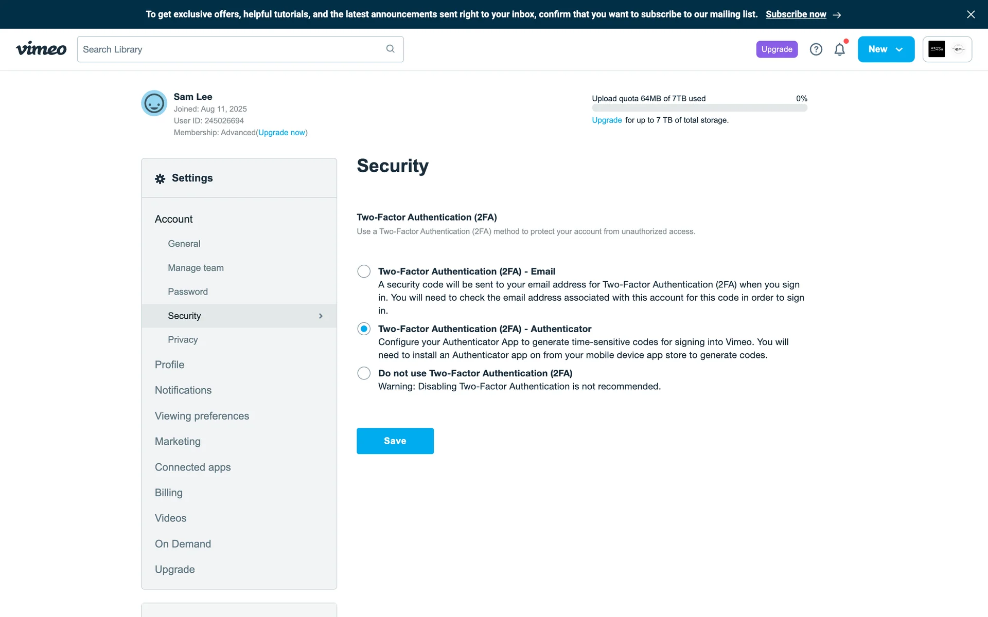Expand the New dropdown button

pos(886,49)
